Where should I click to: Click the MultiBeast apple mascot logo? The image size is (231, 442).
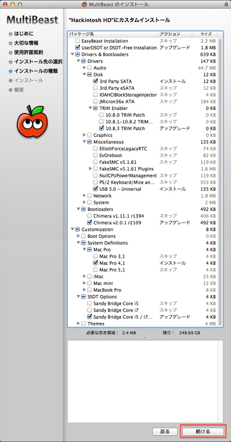(x=32, y=121)
